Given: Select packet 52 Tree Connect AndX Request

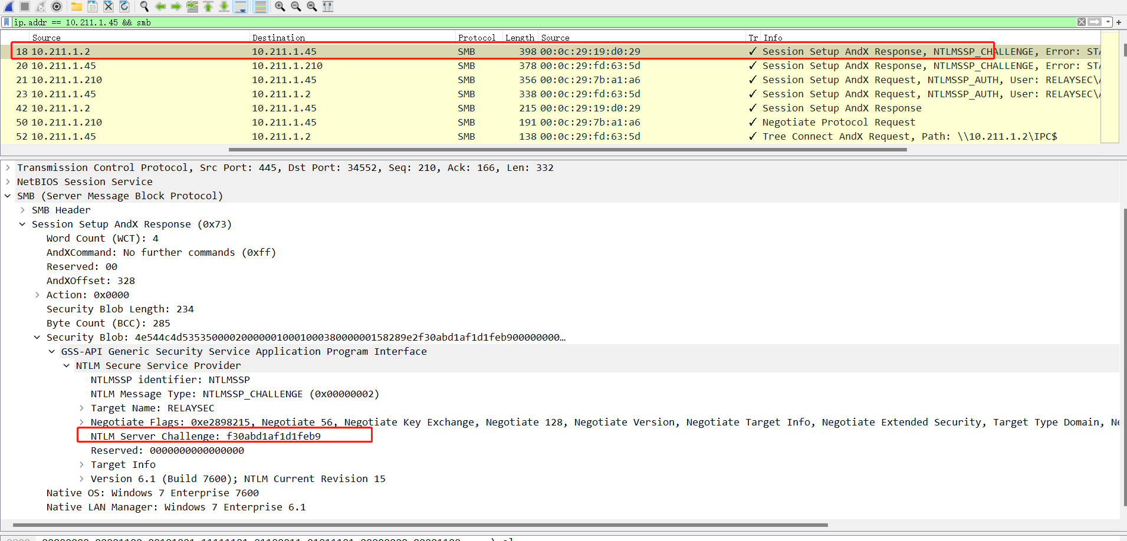Looking at the screenshot, I should click(x=550, y=136).
